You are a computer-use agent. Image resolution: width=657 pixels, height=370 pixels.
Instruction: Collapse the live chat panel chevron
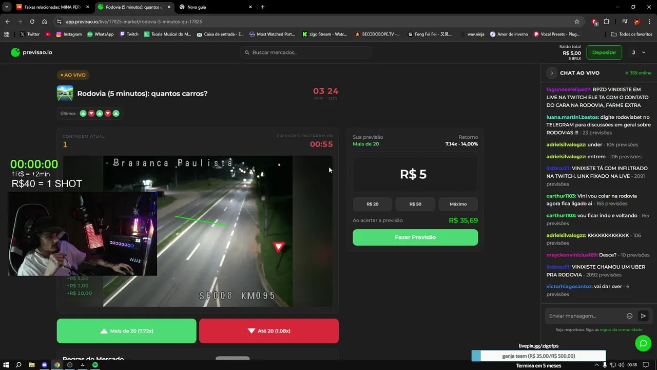552,73
